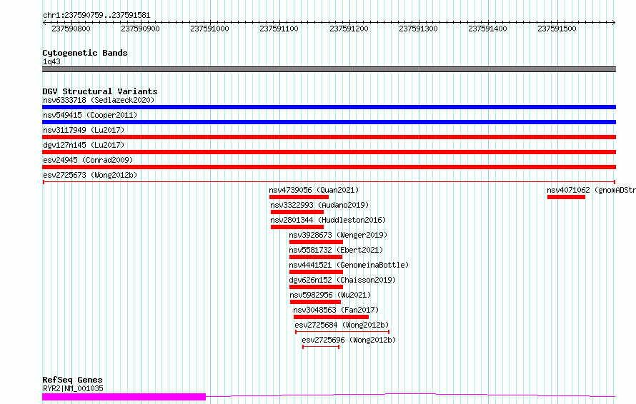Viewport: 636px width, 404px height.
Task: Click ruler position 237591100
Action: pyautogui.click(x=279, y=29)
